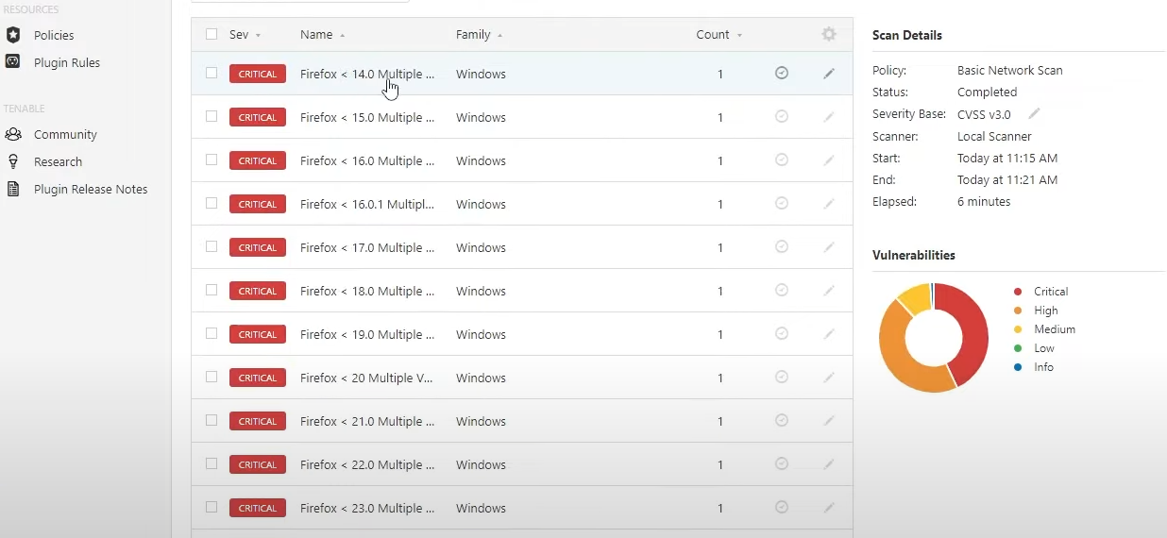Click the Plugin Release Notes document icon
This screenshot has height=538, width=1167.
tap(13, 189)
